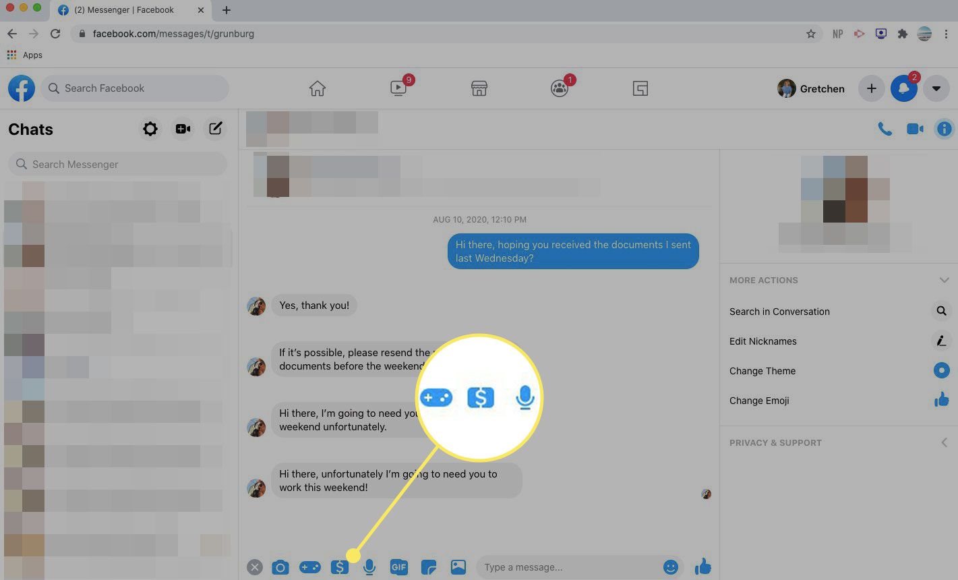958x580 pixels.
Task: Click Search in Conversation
Action: (779, 312)
